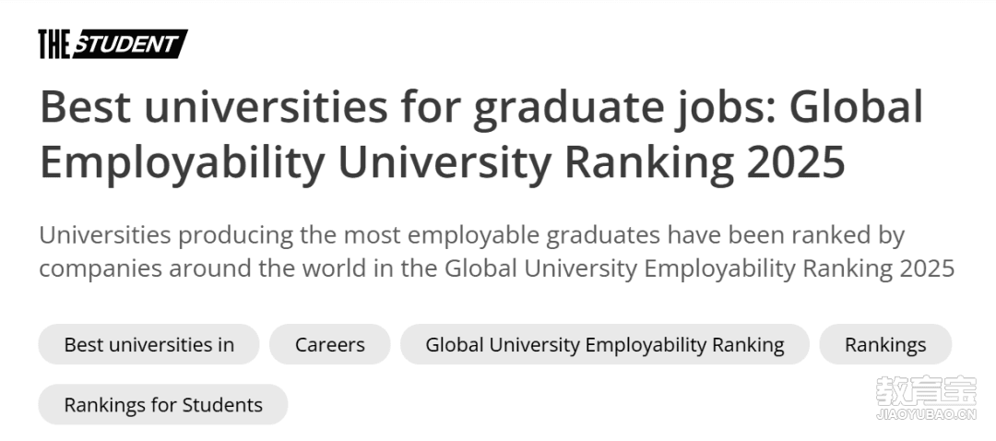Click the bold 'THE' letters in logo

tap(54, 44)
